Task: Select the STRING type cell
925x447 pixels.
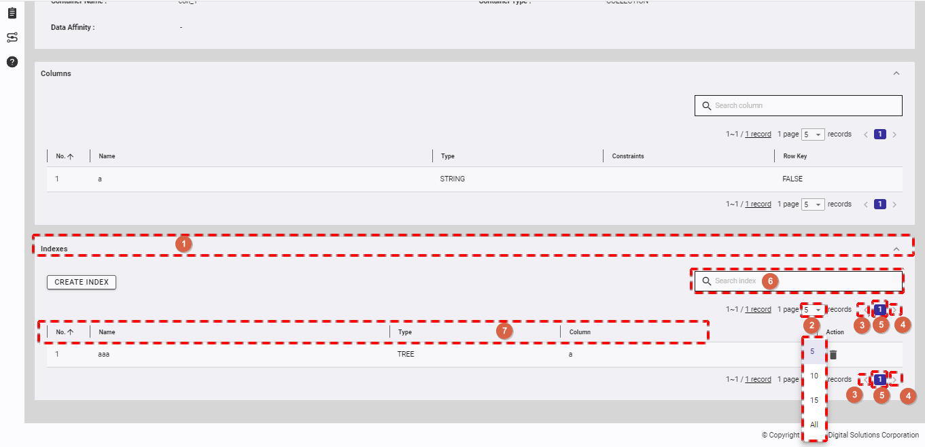Action: [453, 179]
